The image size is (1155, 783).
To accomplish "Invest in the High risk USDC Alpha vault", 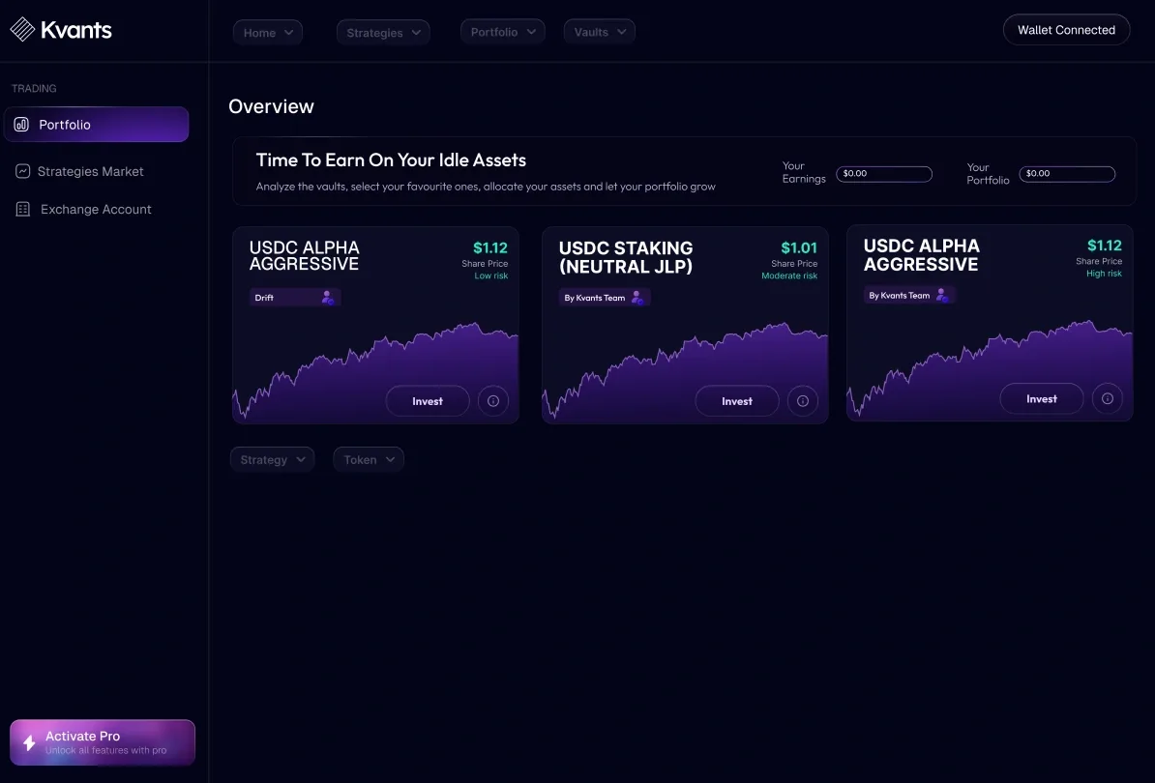I will 1042,399.
